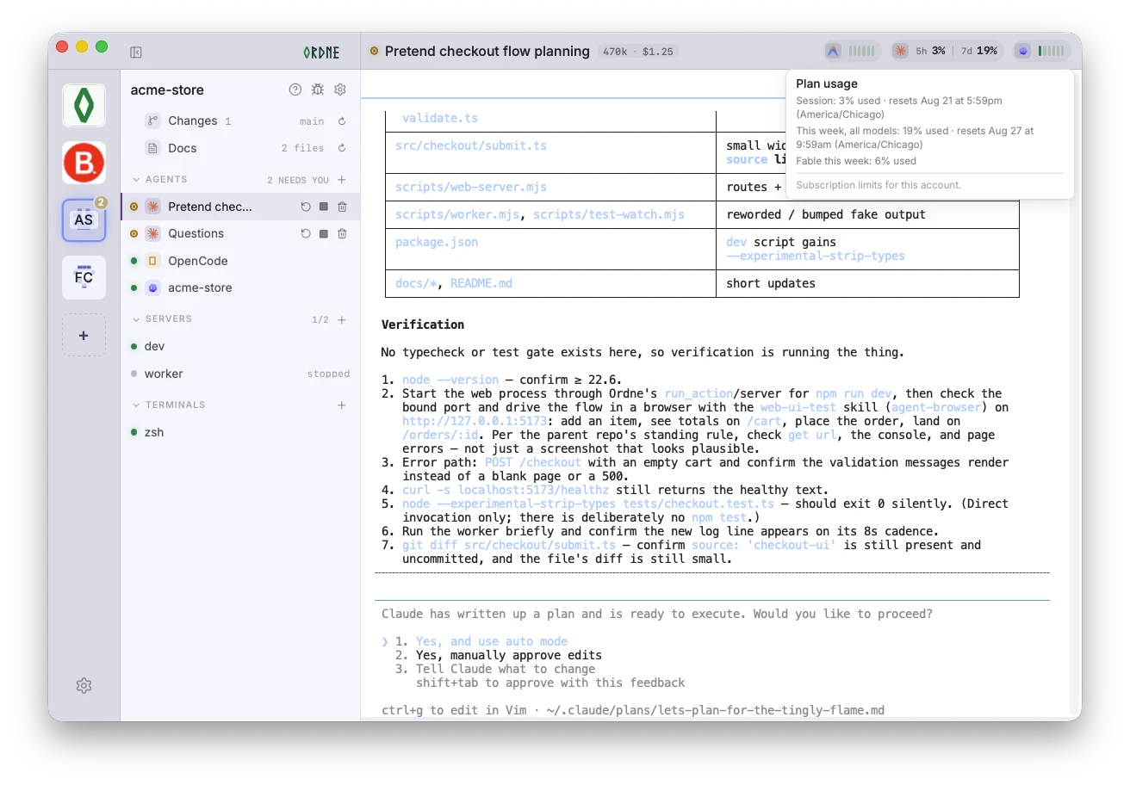The height and width of the screenshot is (785, 1130).
Task: Open README.md link in table
Action: 481,283
